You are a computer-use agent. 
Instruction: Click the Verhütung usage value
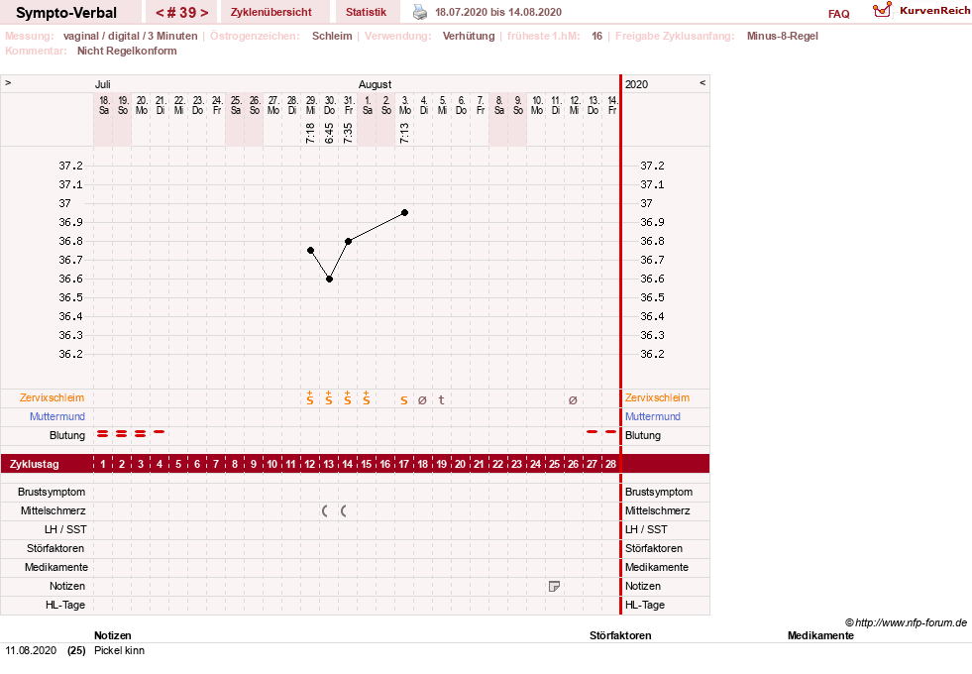coord(469,36)
